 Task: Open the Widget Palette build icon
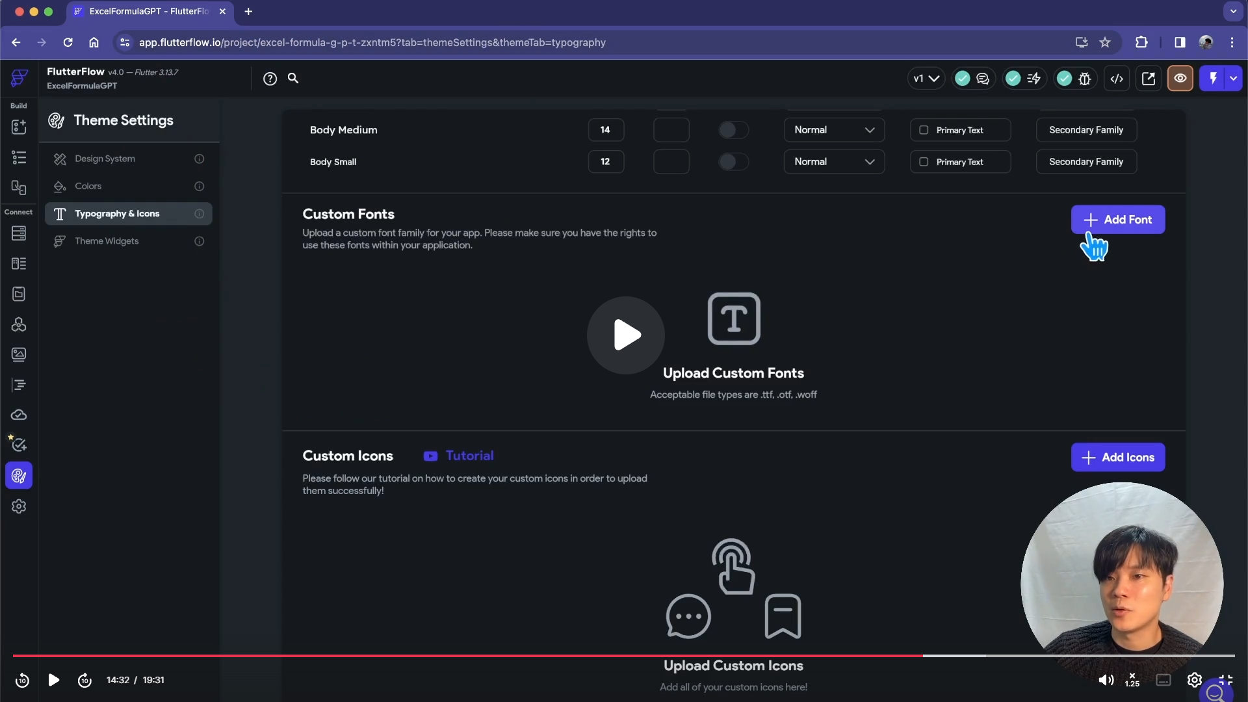19,127
